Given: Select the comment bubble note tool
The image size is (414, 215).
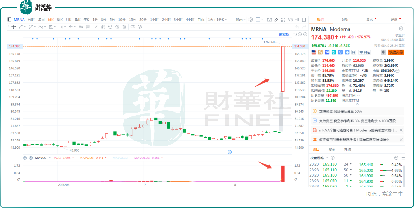Looking at the screenshot, I should pyautogui.click(x=87, y=27).
